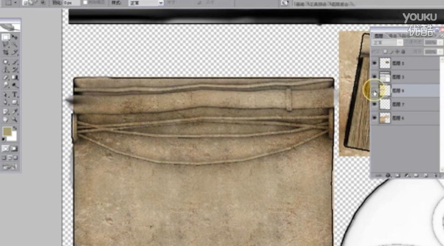Select the Magic Wand tool
The width and height of the screenshot is (444, 246).
click(x=15, y=45)
